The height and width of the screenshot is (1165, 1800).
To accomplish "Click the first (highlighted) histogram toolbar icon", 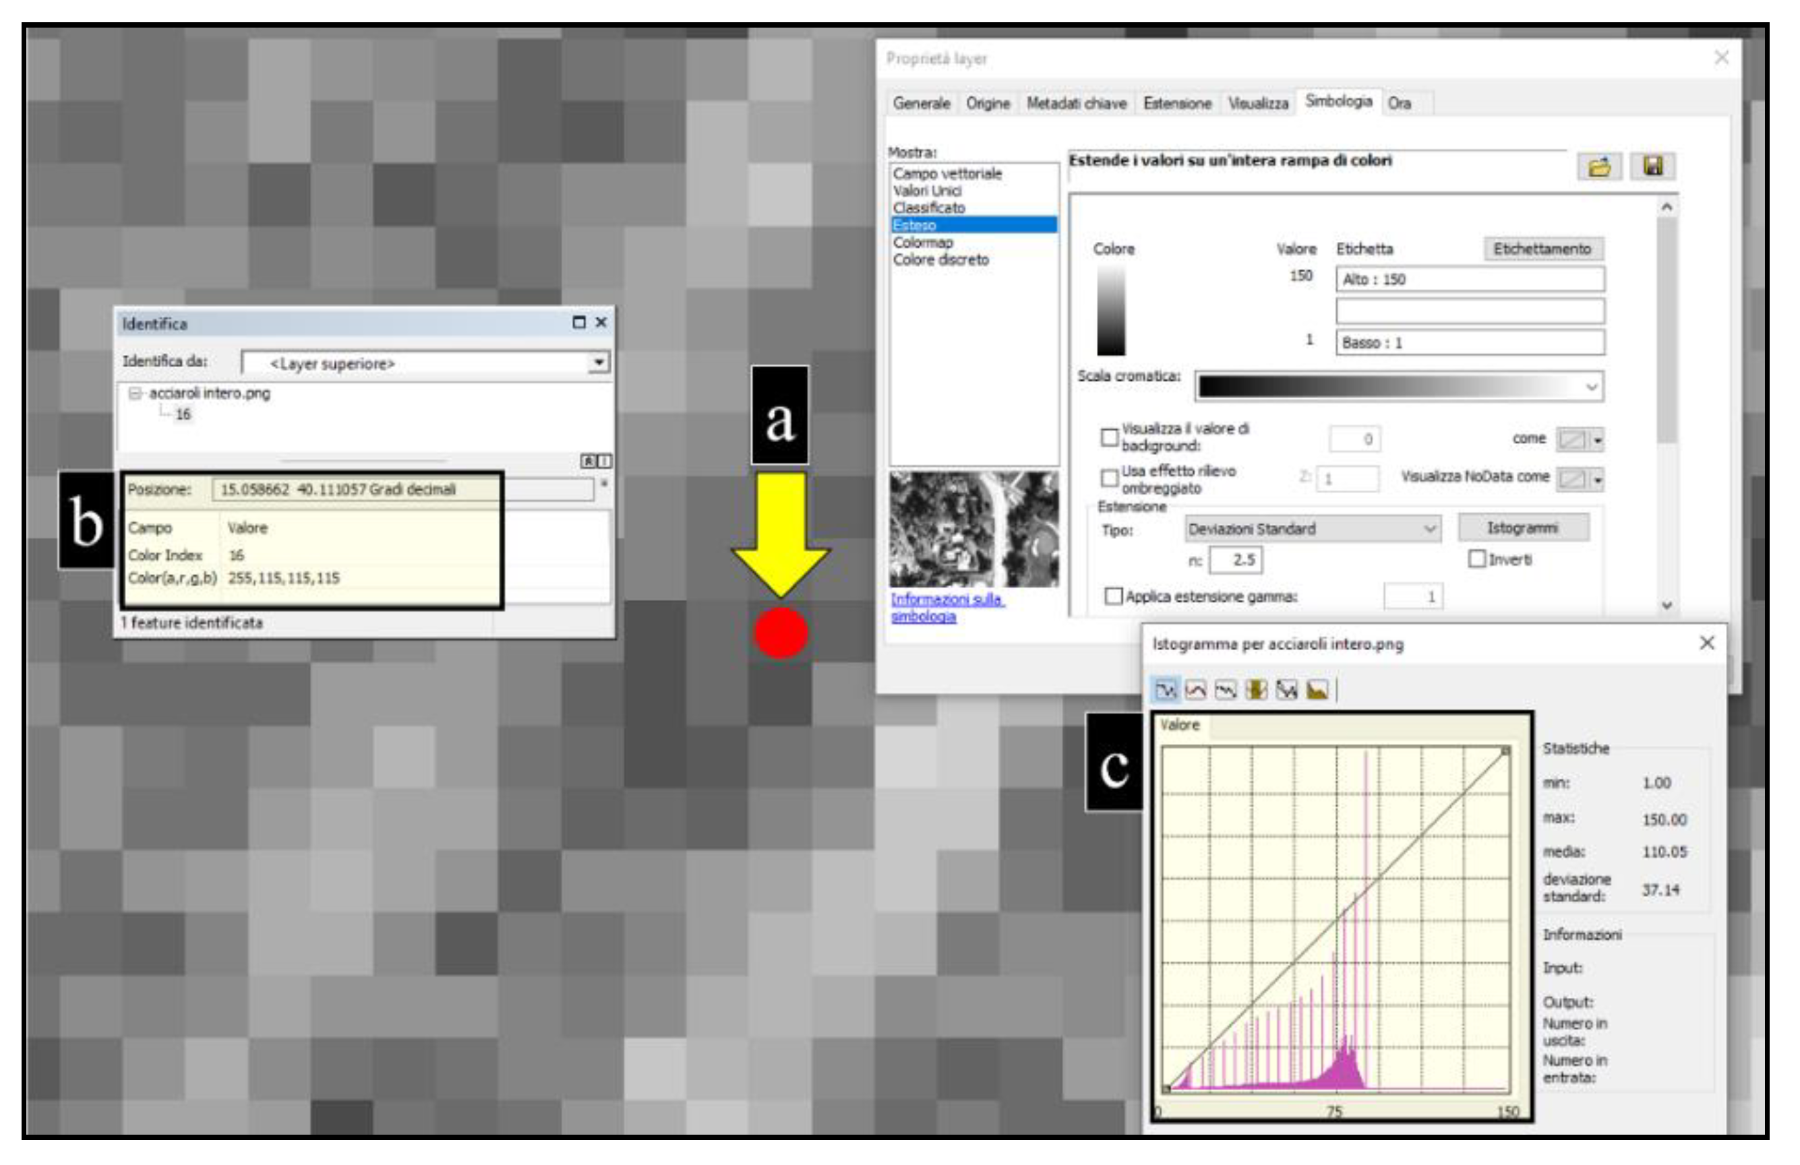I will pyautogui.click(x=1166, y=689).
